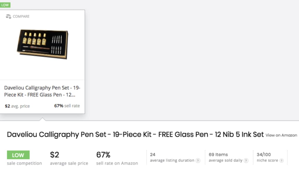Click the large product title heading
Screen dimensions: 299x171
pos(135,135)
